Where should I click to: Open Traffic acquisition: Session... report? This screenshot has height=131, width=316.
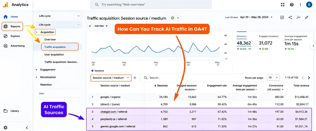61,62
